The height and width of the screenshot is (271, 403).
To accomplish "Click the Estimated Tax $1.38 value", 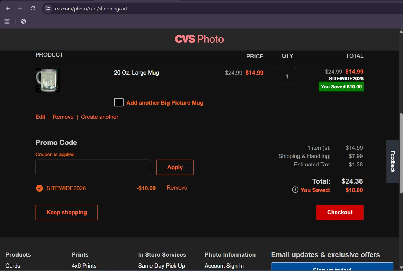I will click(356, 164).
